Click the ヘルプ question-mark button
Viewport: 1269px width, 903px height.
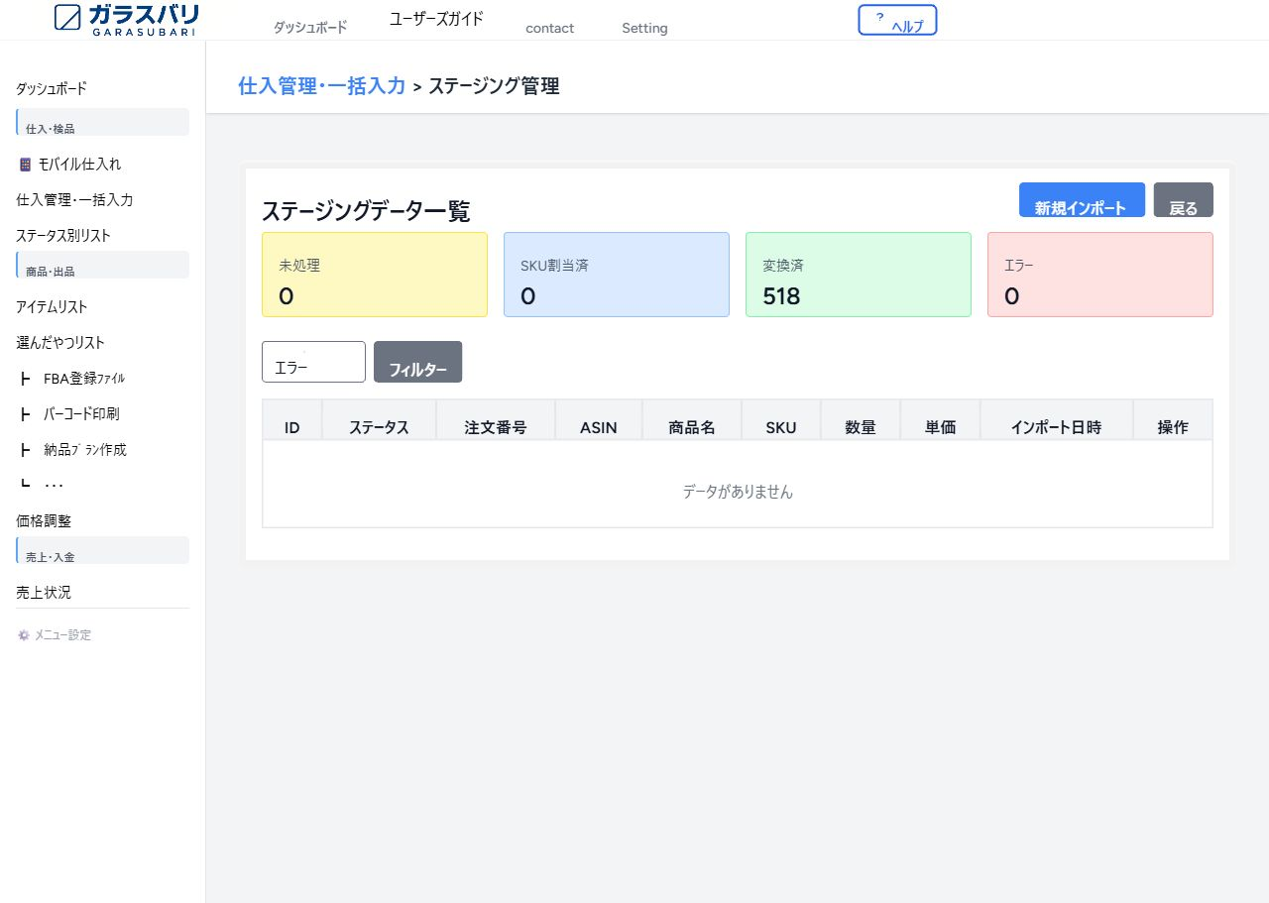click(897, 19)
